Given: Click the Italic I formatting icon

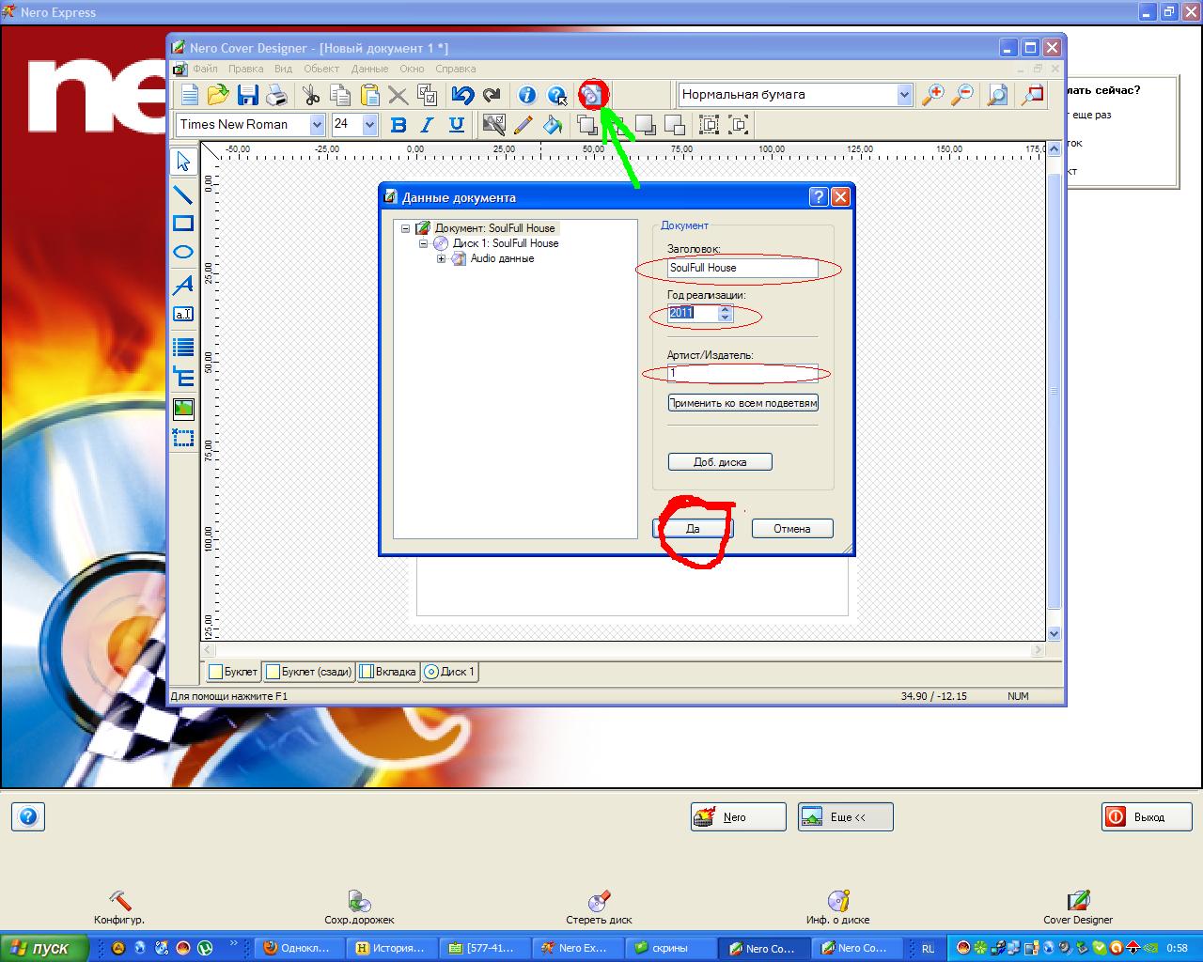Looking at the screenshot, I should (428, 124).
